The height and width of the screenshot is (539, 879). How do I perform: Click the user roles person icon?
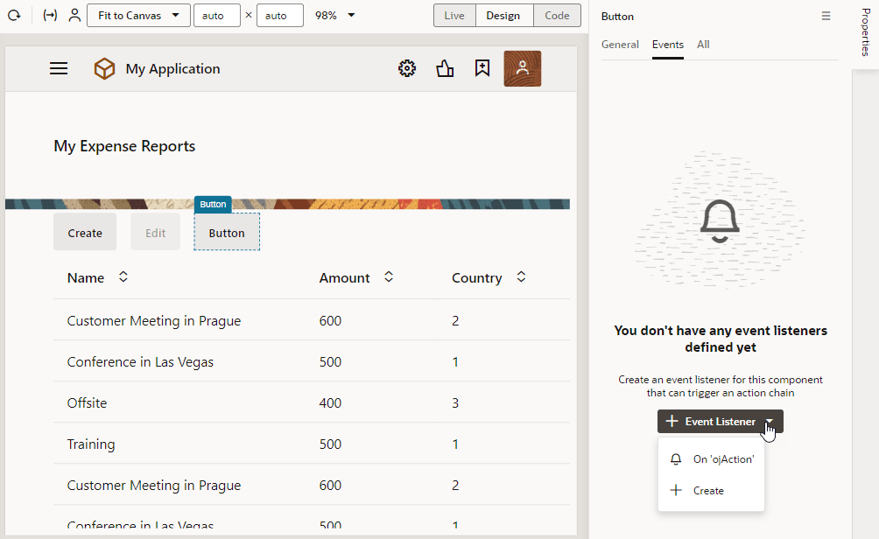pos(74,16)
